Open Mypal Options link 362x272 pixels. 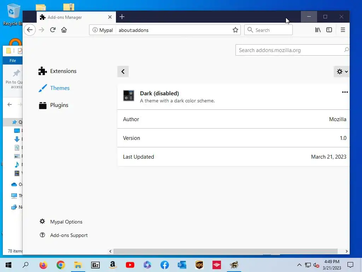[66, 222]
